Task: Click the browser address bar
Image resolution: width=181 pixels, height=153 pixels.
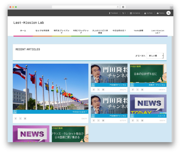Action: [x=86, y=7]
